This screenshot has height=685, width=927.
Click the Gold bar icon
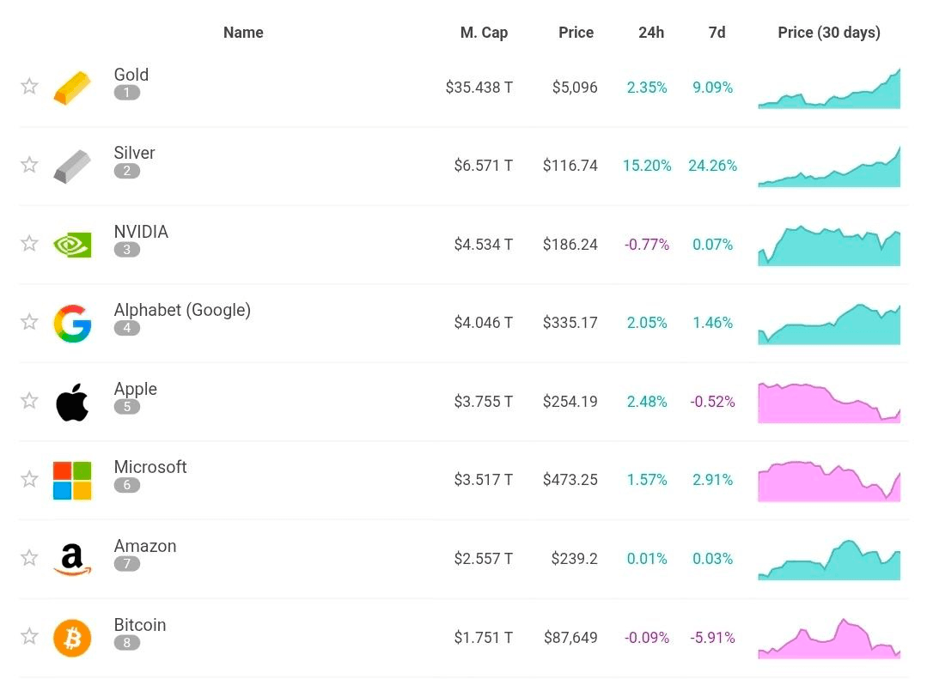coord(72,88)
